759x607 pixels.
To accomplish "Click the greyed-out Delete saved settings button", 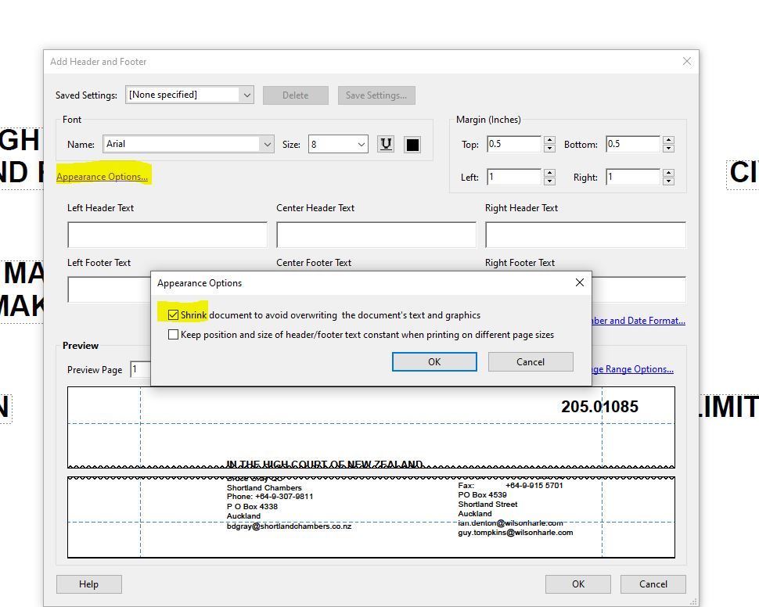I will (295, 95).
